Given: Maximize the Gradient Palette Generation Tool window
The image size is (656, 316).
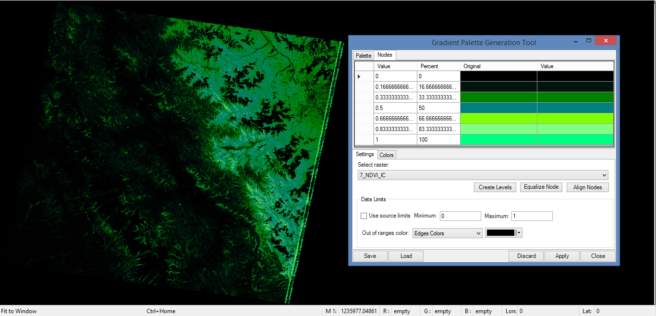Looking at the screenshot, I should (x=589, y=41).
